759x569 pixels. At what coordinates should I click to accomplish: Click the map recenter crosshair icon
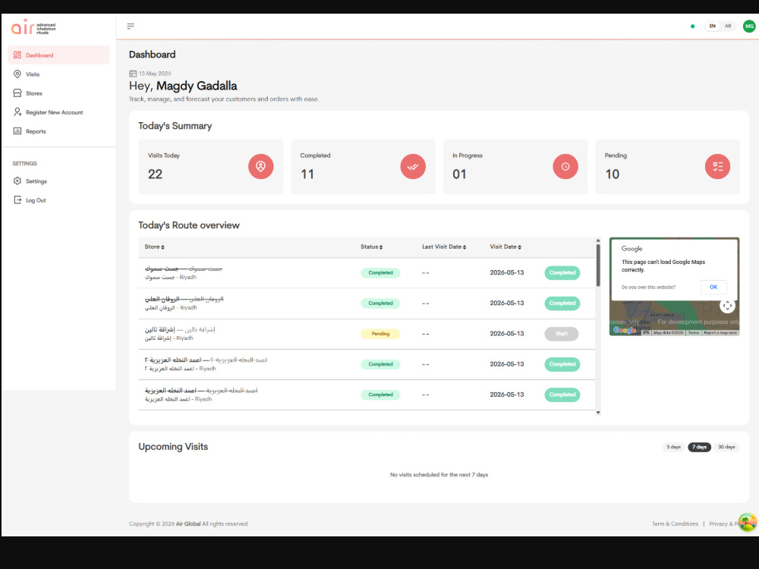coord(727,305)
